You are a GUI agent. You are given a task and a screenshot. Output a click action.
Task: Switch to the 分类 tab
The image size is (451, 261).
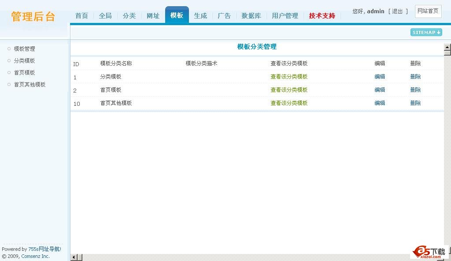[129, 16]
